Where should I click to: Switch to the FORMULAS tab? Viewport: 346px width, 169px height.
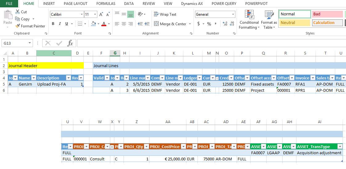(106, 4)
